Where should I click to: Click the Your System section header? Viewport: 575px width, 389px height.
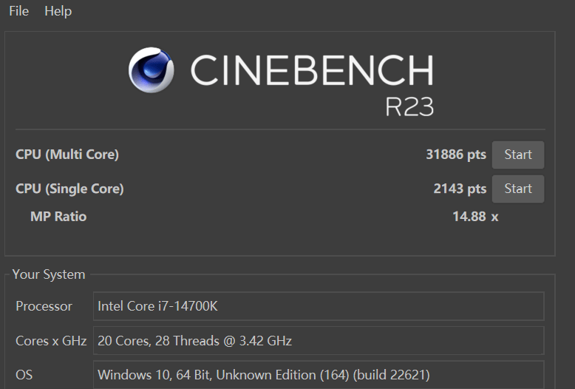[x=49, y=274]
